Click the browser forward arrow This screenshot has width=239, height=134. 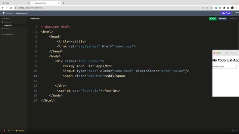(x=7, y=8)
